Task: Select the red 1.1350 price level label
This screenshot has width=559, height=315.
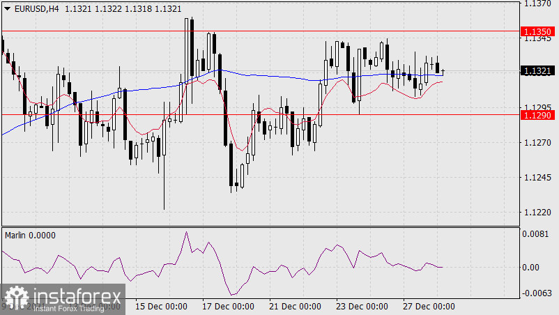Action: click(x=537, y=31)
